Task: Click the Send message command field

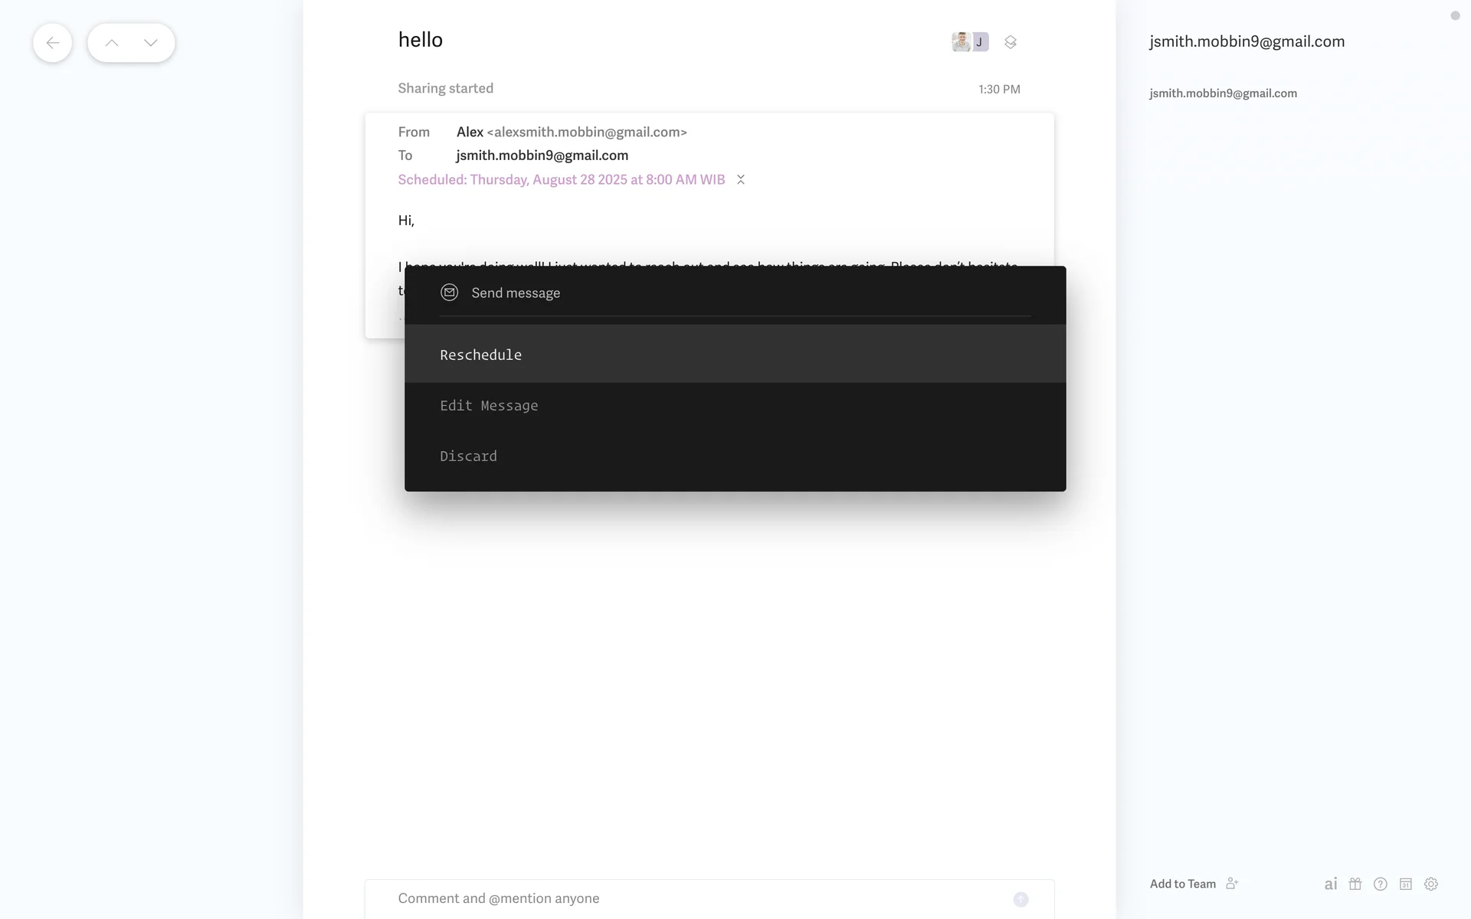Action: point(735,293)
